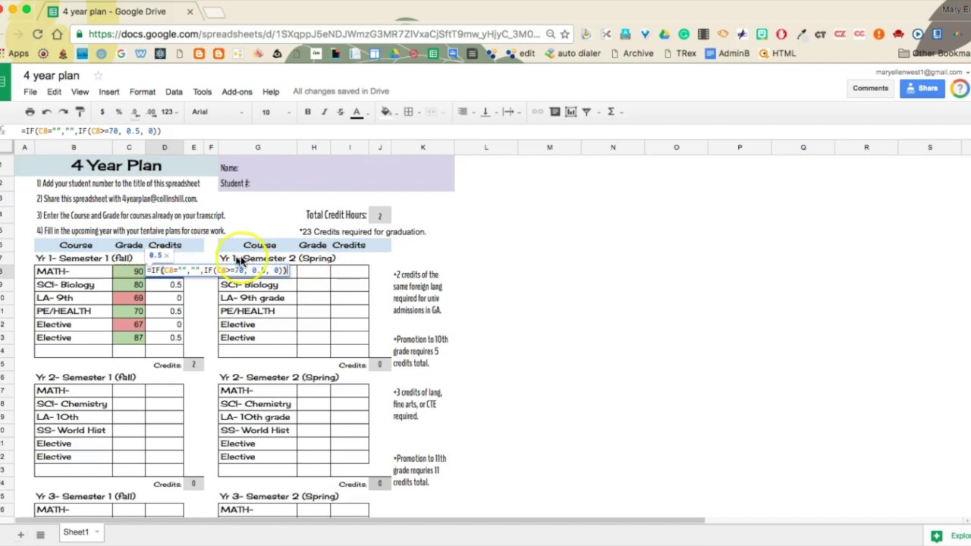Redo the last action
The height and width of the screenshot is (546, 971).
click(x=63, y=112)
